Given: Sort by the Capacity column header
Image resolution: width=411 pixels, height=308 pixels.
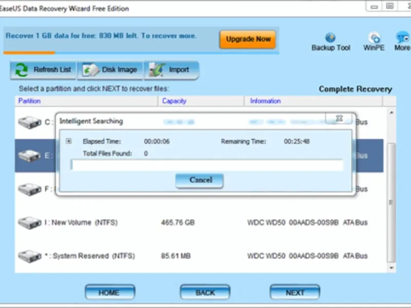Looking at the screenshot, I should [x=201, y=101].
